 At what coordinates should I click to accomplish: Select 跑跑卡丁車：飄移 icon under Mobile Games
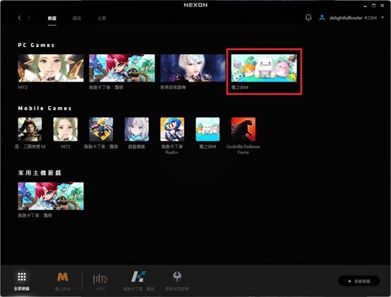tap(101, 129)
